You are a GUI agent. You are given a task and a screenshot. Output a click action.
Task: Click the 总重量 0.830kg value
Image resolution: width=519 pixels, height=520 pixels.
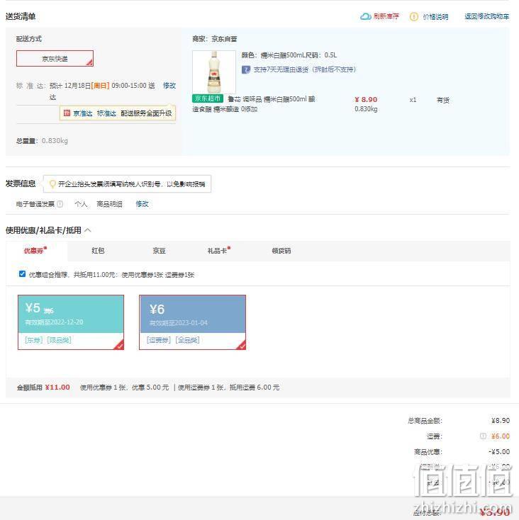pos(55,140)
